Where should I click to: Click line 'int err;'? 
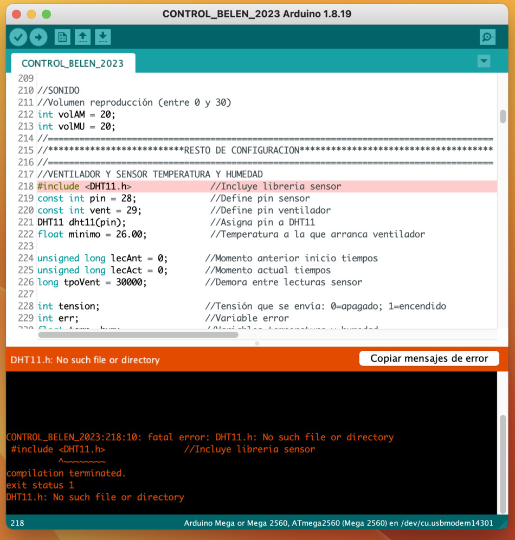tap(58, 318)
